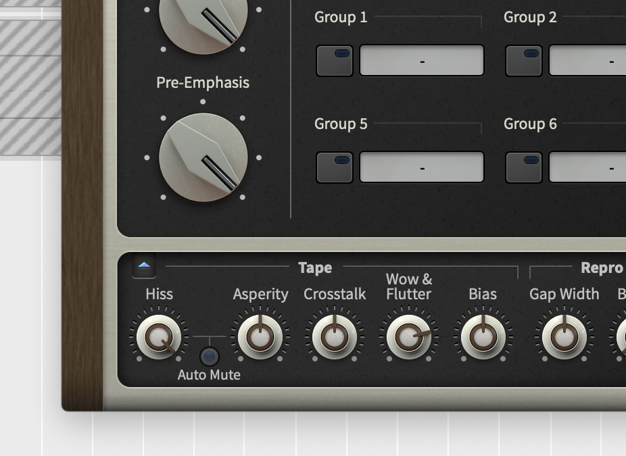Enable the Group 1 toggle button
Viewport: 626px width, 456px height.
pyautogui.click(x=335, y=61)
